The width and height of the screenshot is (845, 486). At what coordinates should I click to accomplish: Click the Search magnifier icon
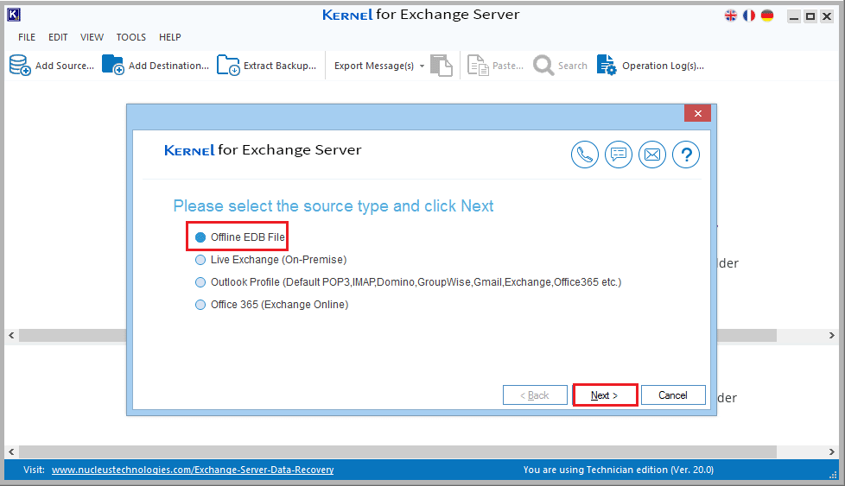coord(543,65)
